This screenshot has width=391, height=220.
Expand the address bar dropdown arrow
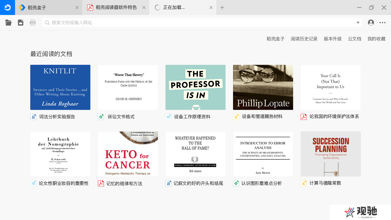tap(358, 23)
